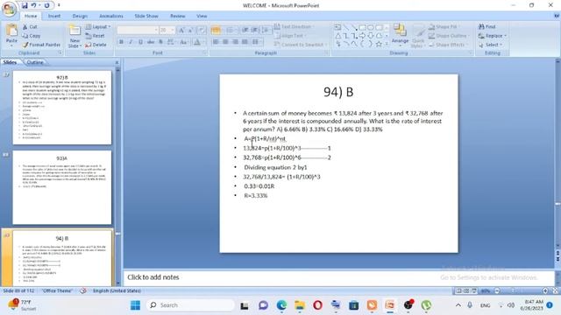Delete the current slide
The width and height of the screenshot is (561, 315).
coord(96,45)
